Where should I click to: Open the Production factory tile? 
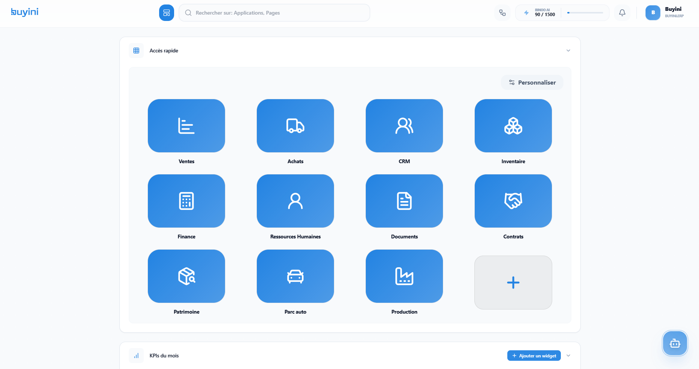404,276
